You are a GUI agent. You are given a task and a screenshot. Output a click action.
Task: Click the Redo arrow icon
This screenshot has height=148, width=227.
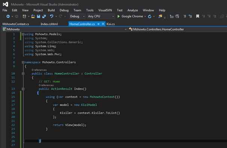coord(60,16)
